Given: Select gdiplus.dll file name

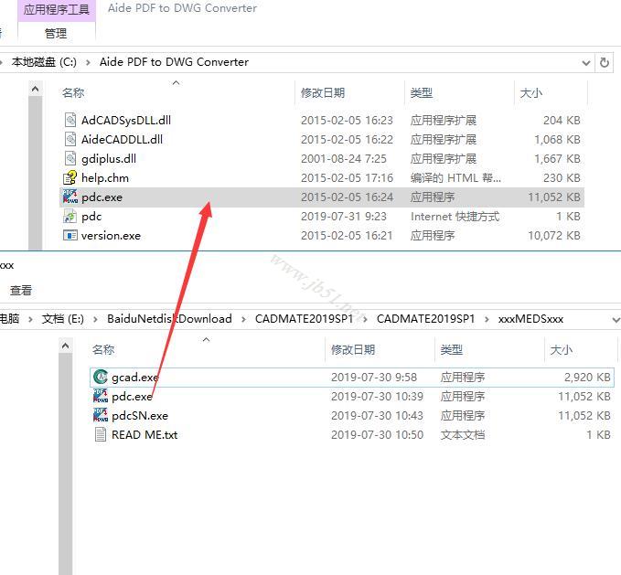Looking at the screenshot, I should pyautogui.click(x=109, y=159).
